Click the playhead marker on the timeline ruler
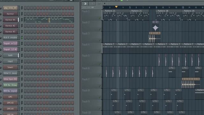 (116, 7)
